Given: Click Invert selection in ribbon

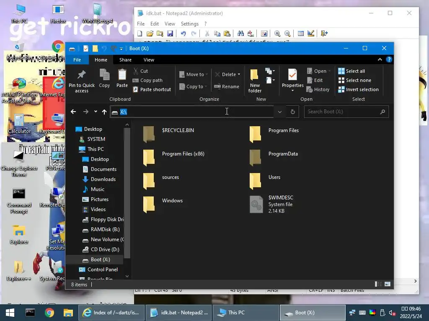Looking at the screenshot, I should point(359,89).
